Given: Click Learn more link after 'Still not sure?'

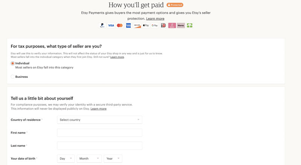Looking at the screenshot, I should coord(117,57).
